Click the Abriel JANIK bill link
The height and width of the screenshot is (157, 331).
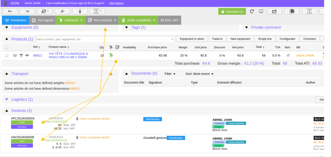coord(305,55)
